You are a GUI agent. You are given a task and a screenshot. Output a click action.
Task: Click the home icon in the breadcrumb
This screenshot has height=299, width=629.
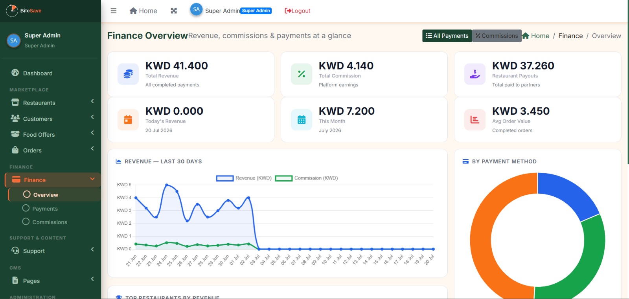[526, 36]
